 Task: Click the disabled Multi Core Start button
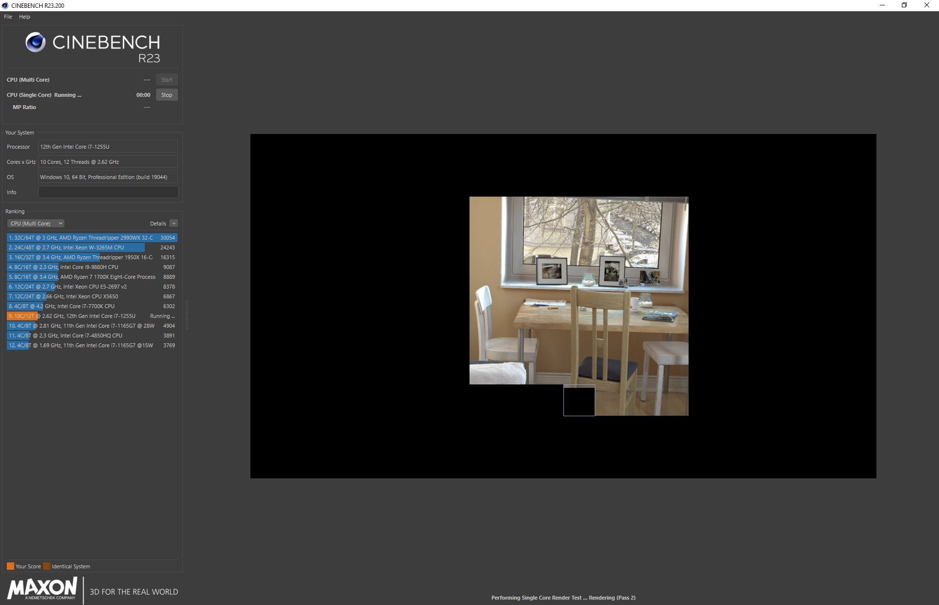pyautogui.click(x=166, y=80)
